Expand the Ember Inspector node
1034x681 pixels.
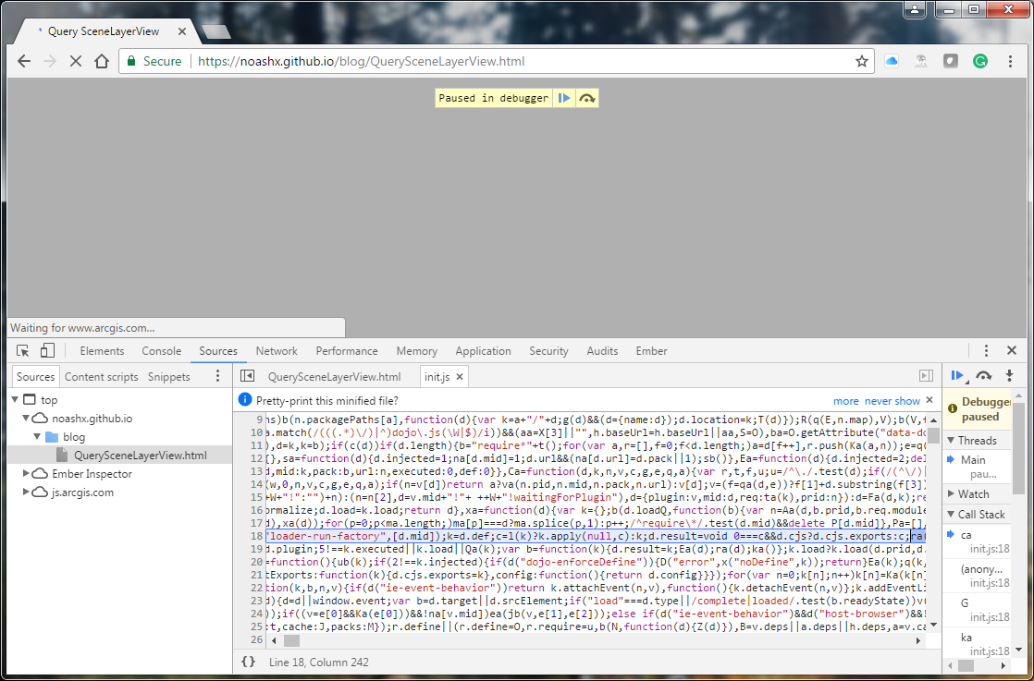[26, 473]
